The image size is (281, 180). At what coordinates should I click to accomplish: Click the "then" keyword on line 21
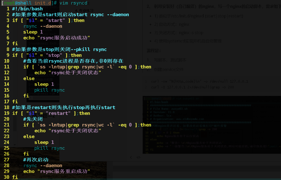point(146,125)
